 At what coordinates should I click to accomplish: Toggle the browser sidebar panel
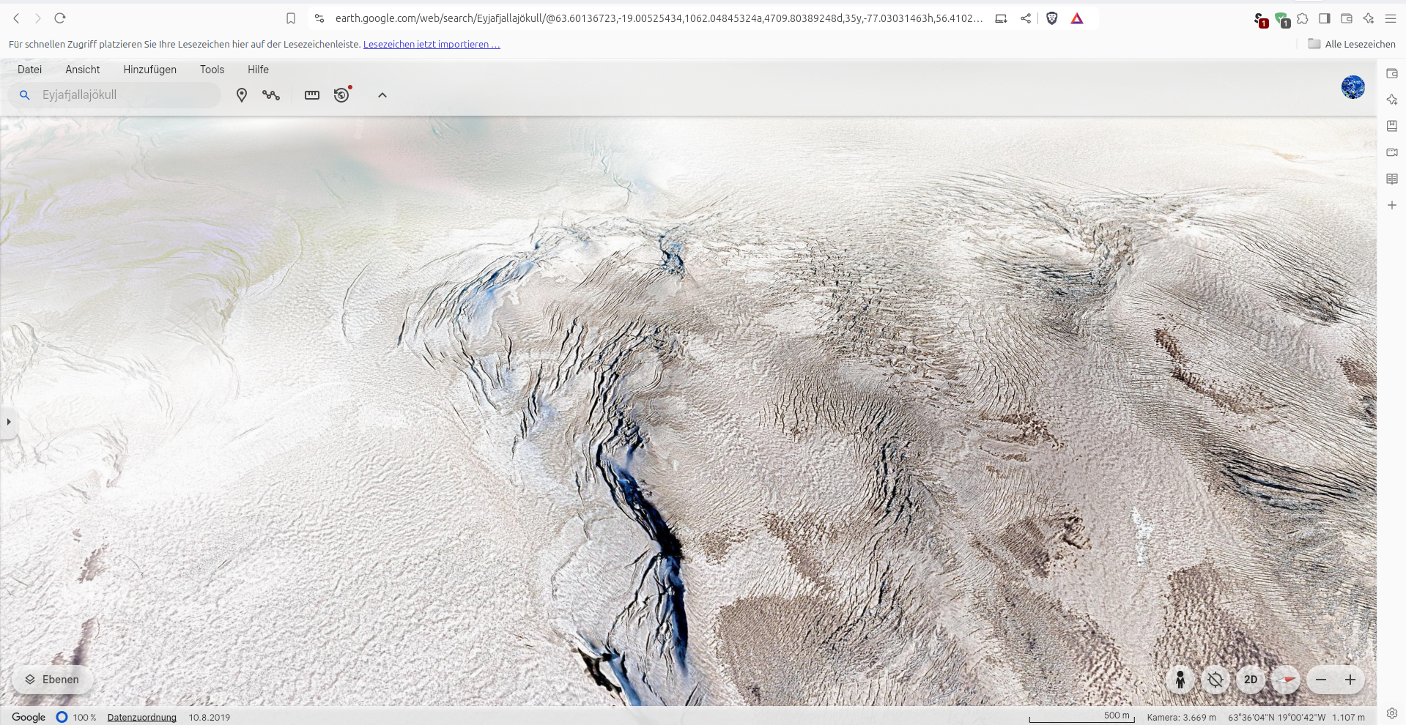pyautogui.click(x=1325, y=18)
